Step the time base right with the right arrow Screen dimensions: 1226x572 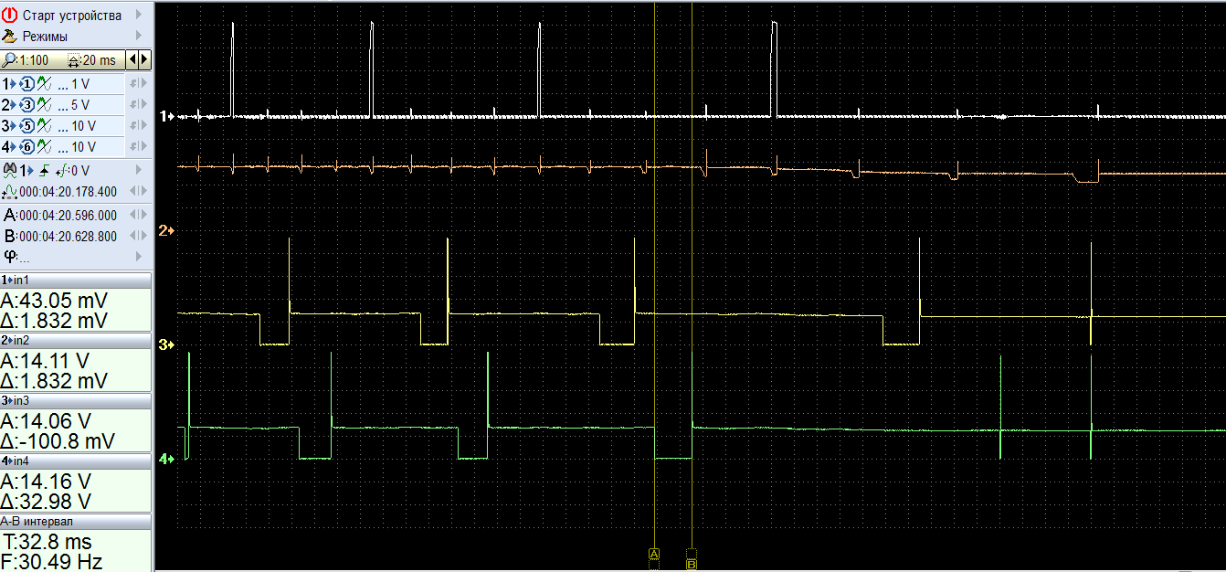click(144, 60)
